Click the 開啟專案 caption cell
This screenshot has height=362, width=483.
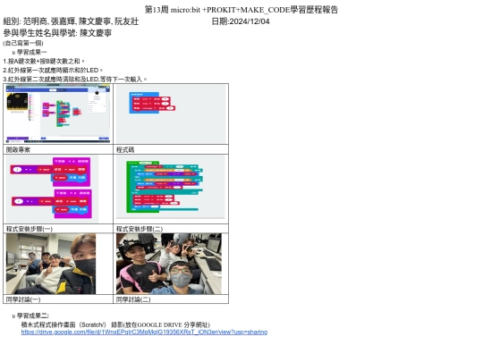click(x=58, y=149)
